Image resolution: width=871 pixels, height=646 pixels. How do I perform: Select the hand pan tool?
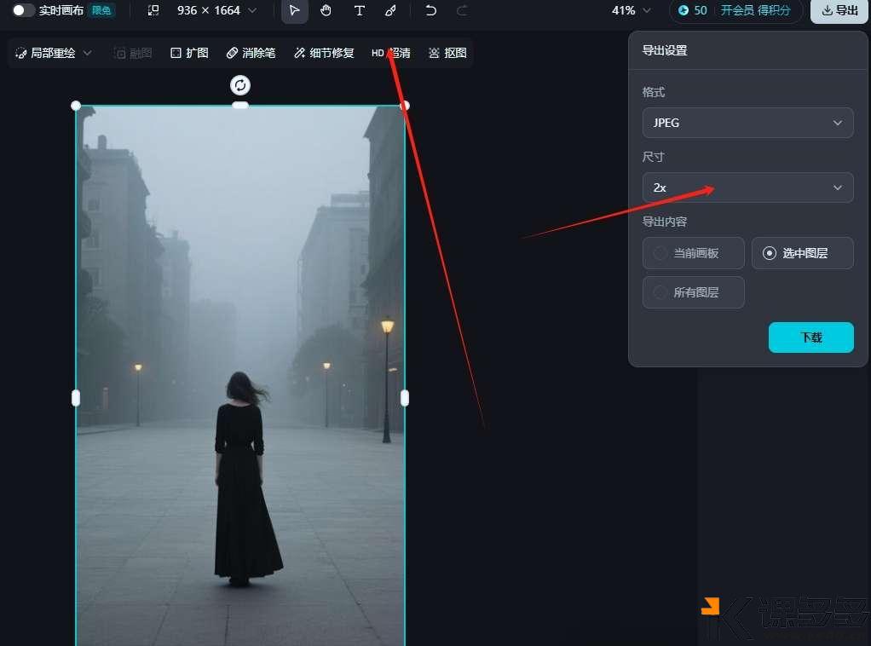326,10
